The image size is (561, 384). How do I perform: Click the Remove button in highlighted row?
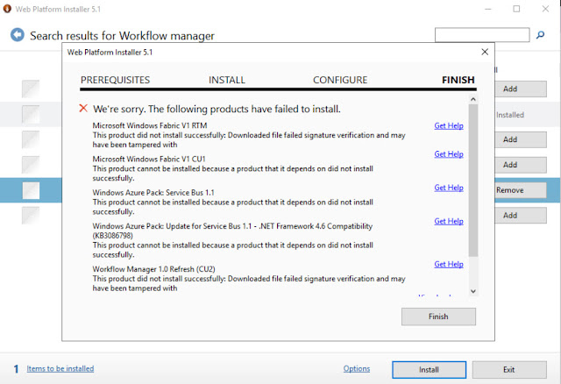509,190
